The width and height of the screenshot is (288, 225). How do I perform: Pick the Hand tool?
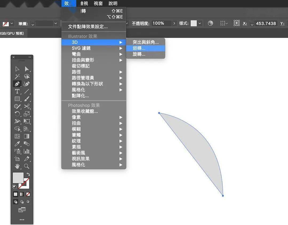(17, 166)
